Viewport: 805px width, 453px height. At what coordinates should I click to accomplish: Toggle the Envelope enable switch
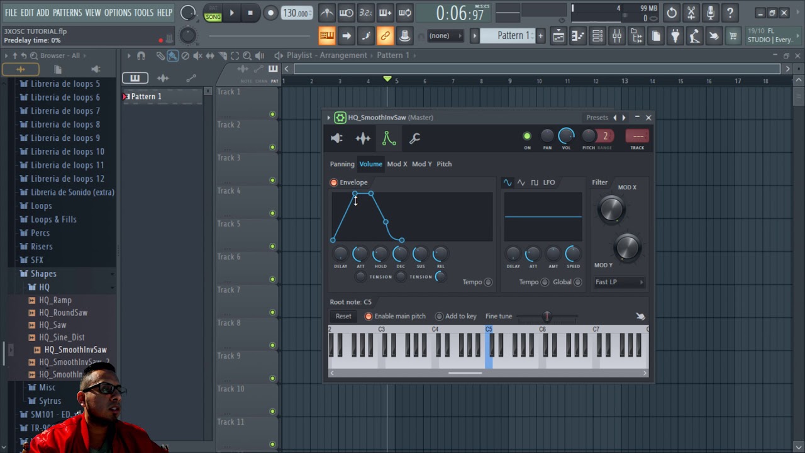(334, 182)
